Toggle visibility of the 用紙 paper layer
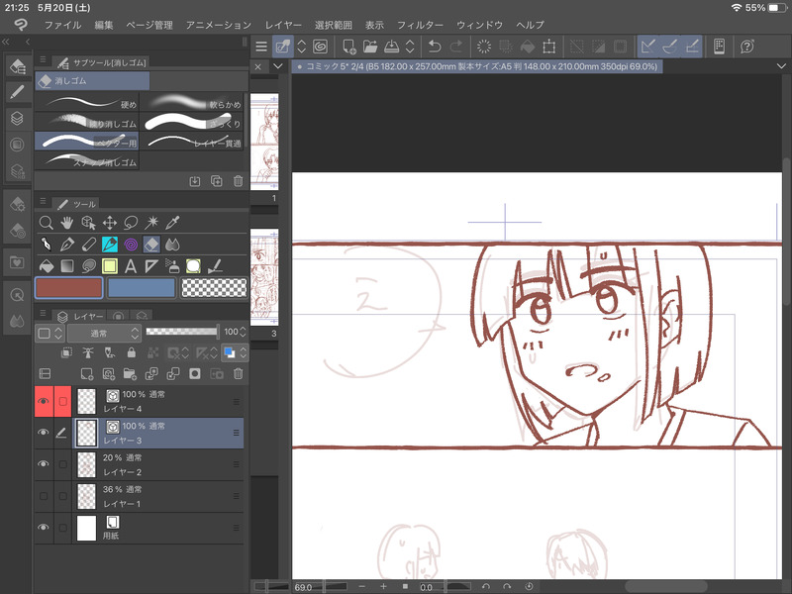The image size is (792, 594). click(x=43, y=528)
